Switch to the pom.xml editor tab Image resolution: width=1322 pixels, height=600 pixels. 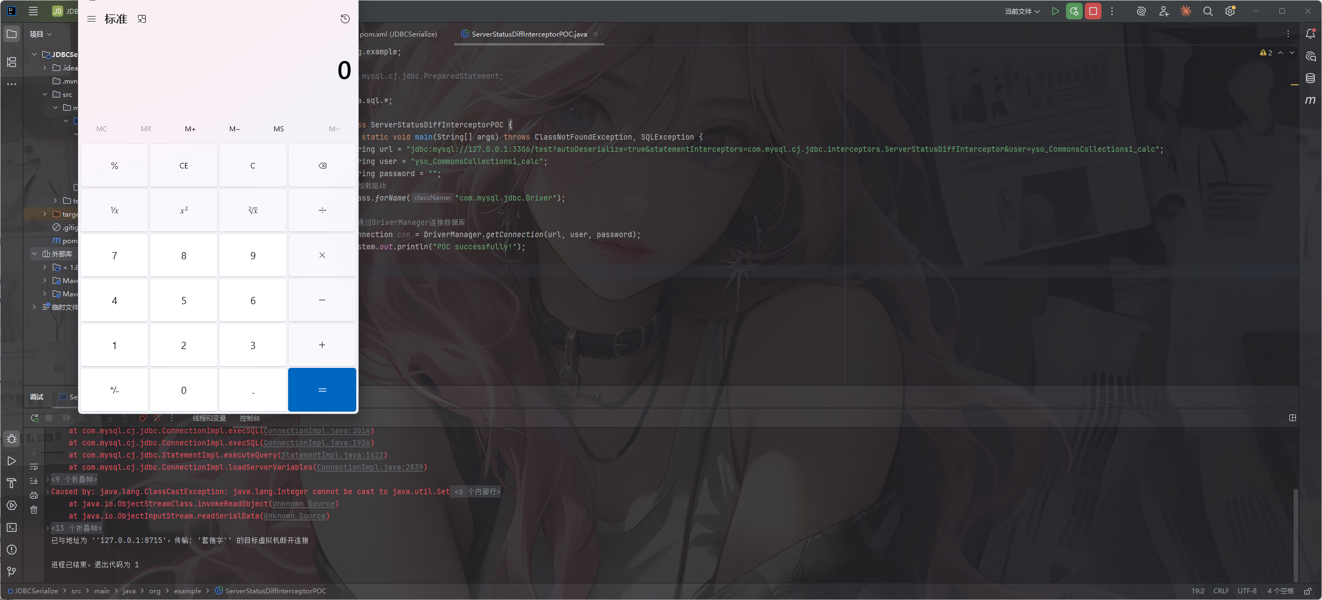398,34
